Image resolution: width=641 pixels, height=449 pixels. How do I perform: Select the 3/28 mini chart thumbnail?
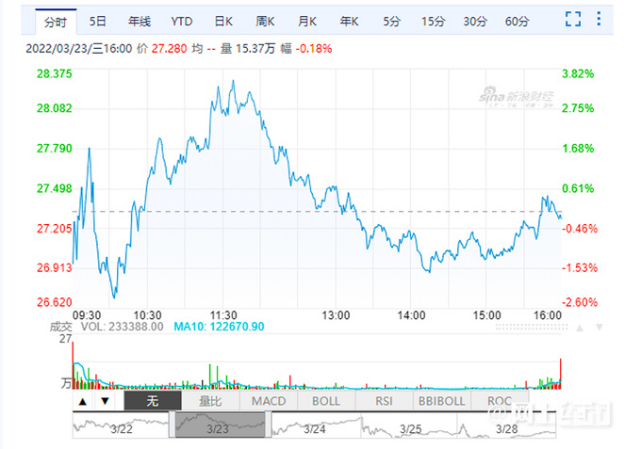coord(506,426)
